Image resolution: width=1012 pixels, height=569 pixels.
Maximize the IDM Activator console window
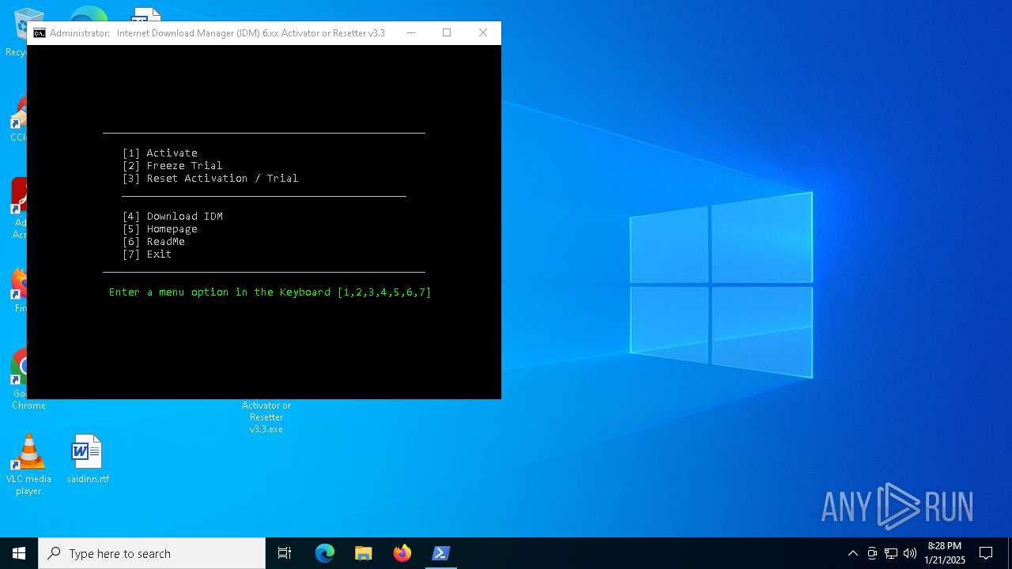pos(447,33)
